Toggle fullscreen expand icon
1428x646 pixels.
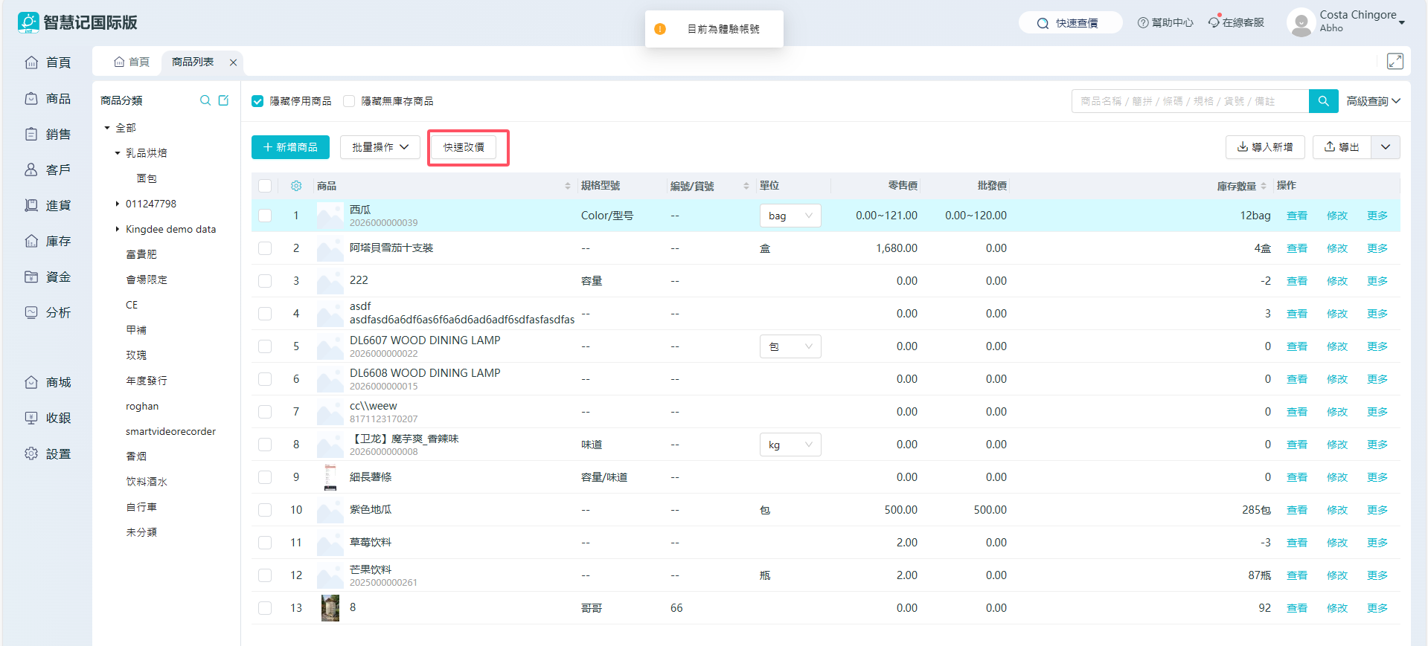[x=1395, y=62]
